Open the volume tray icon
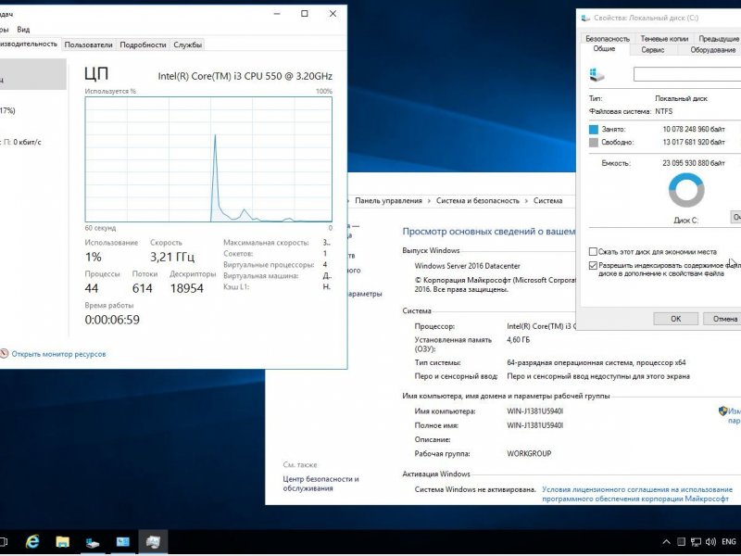Screen dimensions: 741x556 [x=710, y=542]
